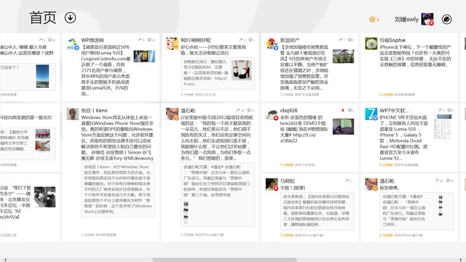Open the 刘媛xwly profile avatar
The height and width of the screenshot is (262, 466).
pyautogui.click(x=427, y=19)
